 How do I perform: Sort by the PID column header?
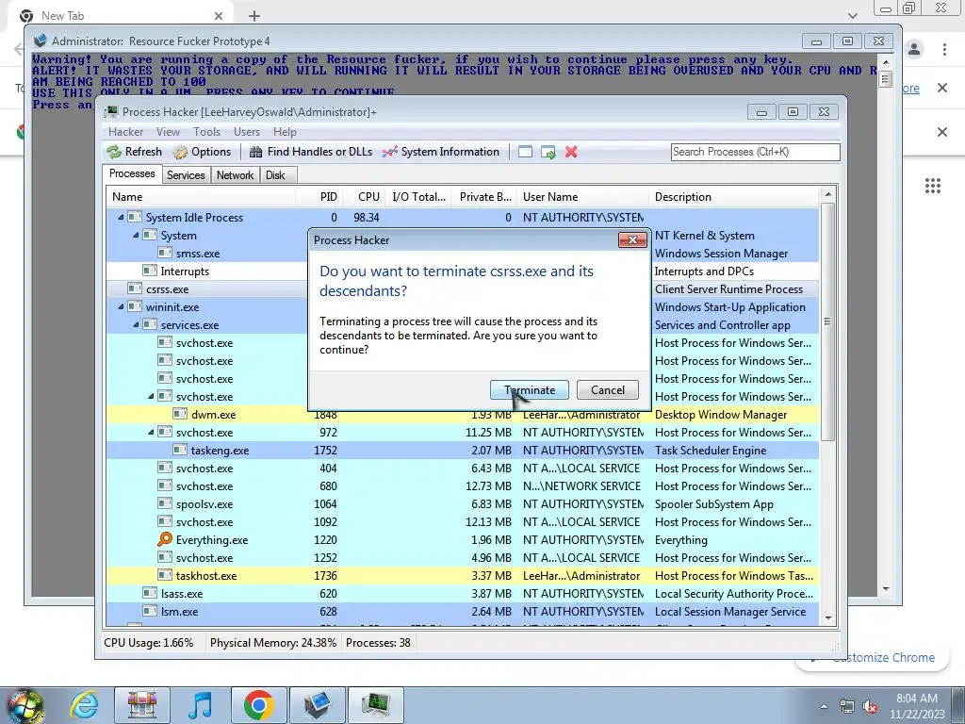point(319,197)
